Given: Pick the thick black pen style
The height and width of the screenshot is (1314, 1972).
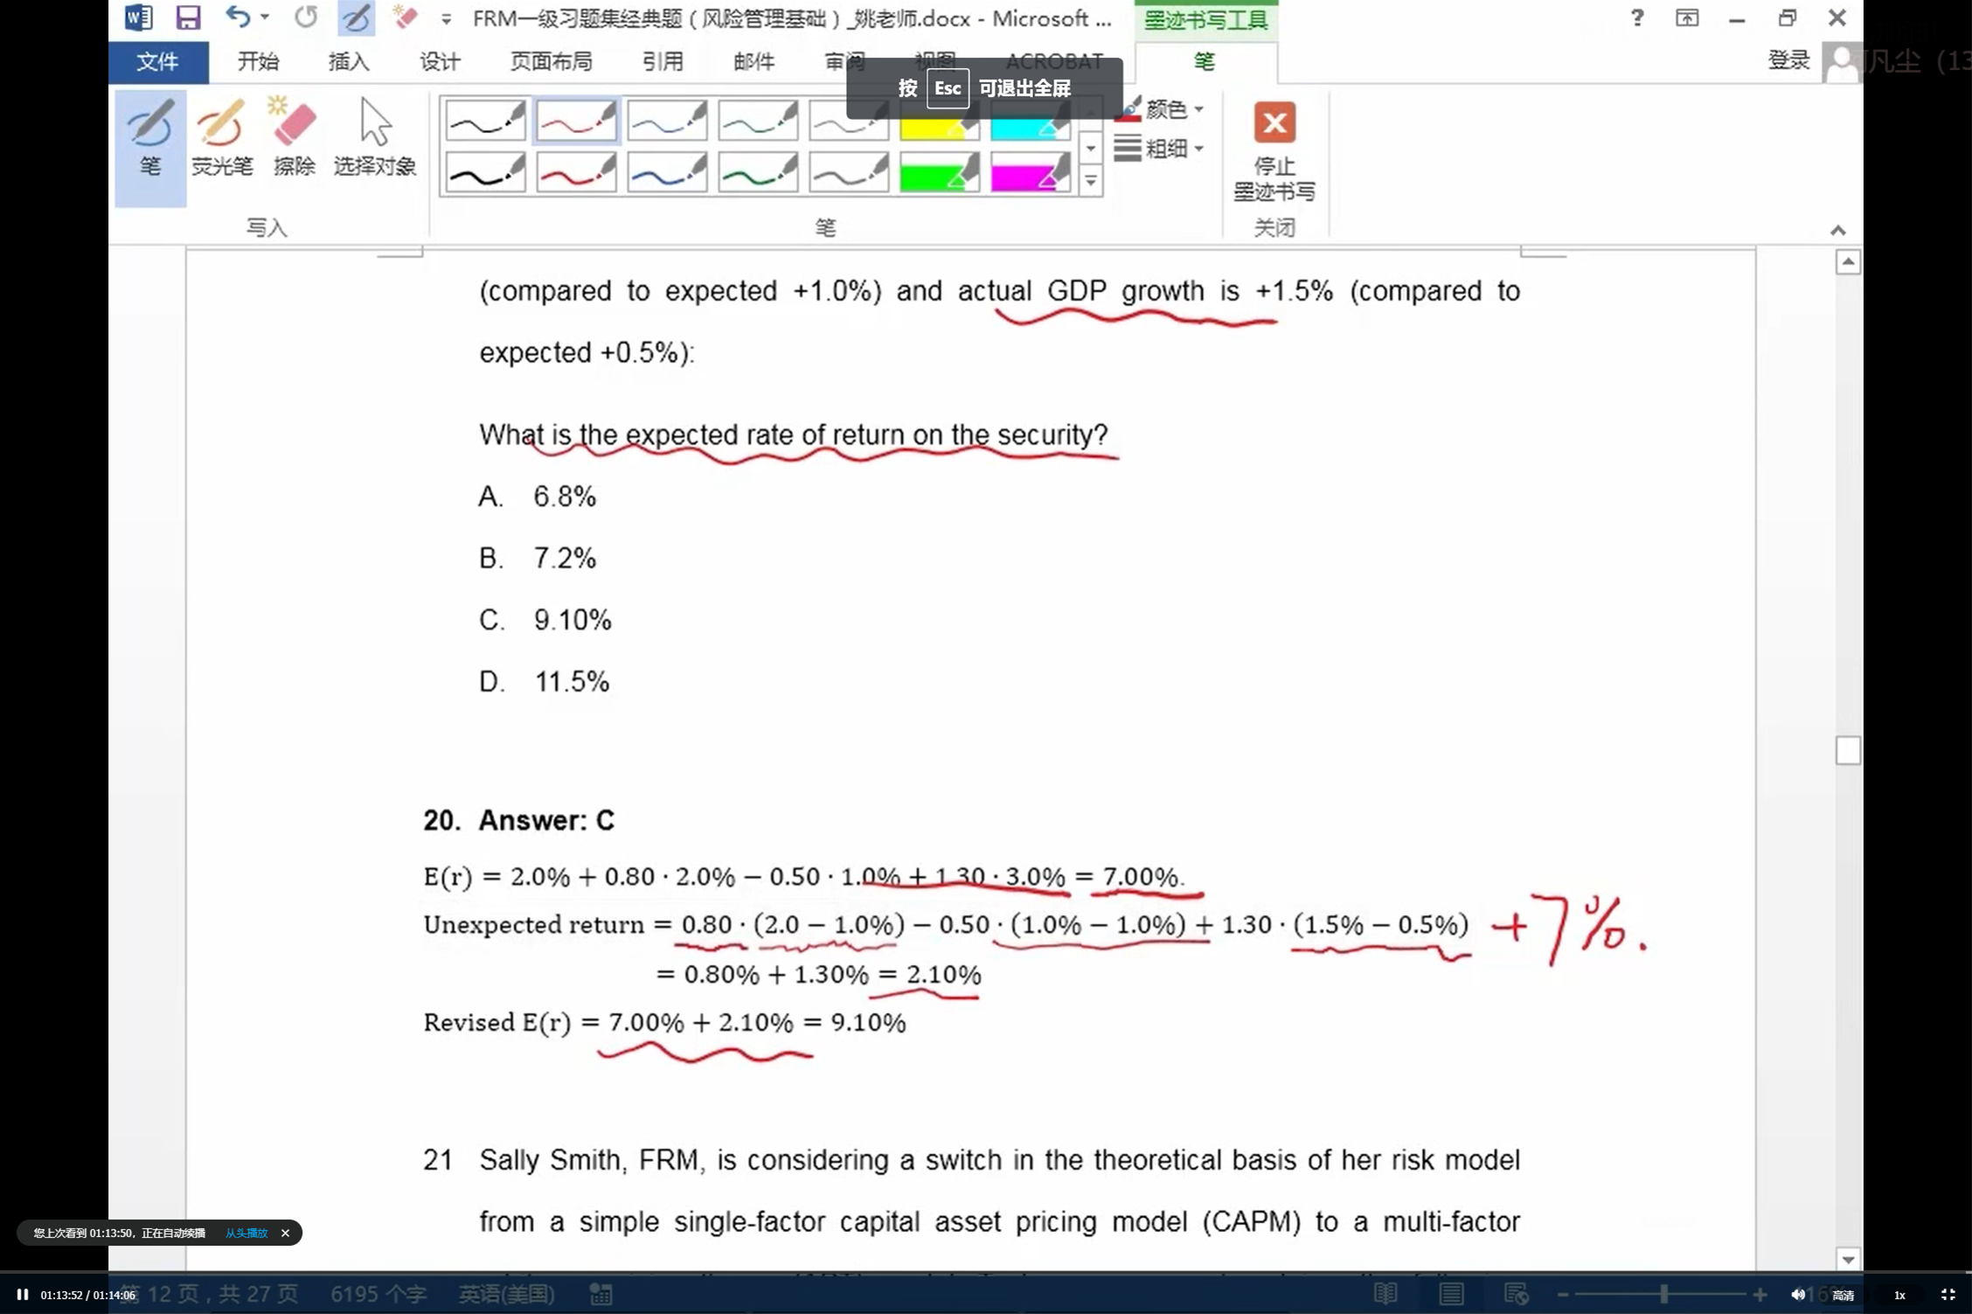Looking at the screenshot, I should 486,172.
